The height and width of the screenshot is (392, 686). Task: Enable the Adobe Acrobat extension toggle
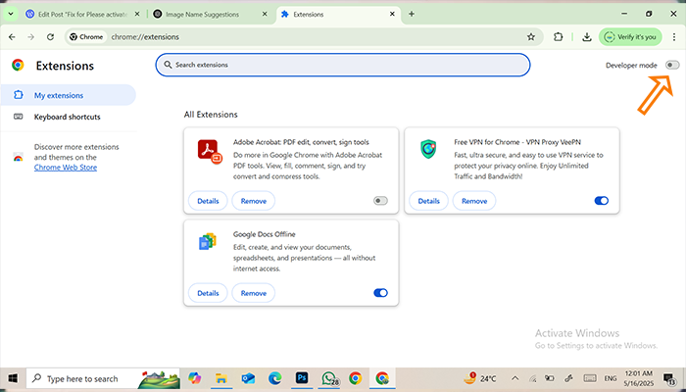pyautogui.click(x=380, y=201)
